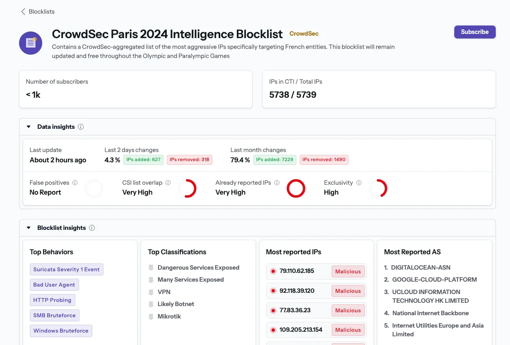Click the back arrow next to Blocklists

tap(23, 12)
